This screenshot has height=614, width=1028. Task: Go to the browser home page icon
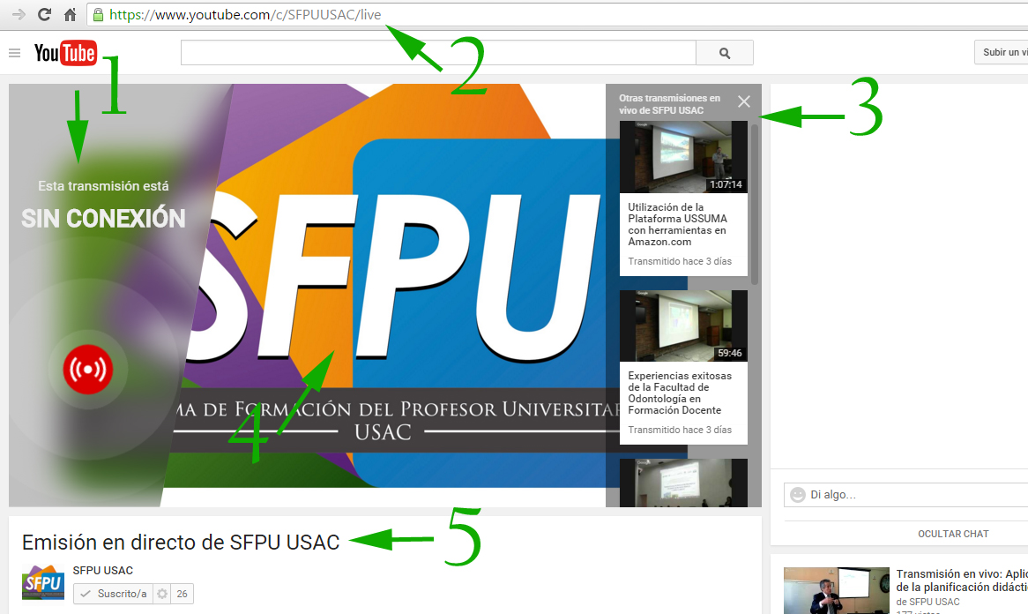coord(71,14)
